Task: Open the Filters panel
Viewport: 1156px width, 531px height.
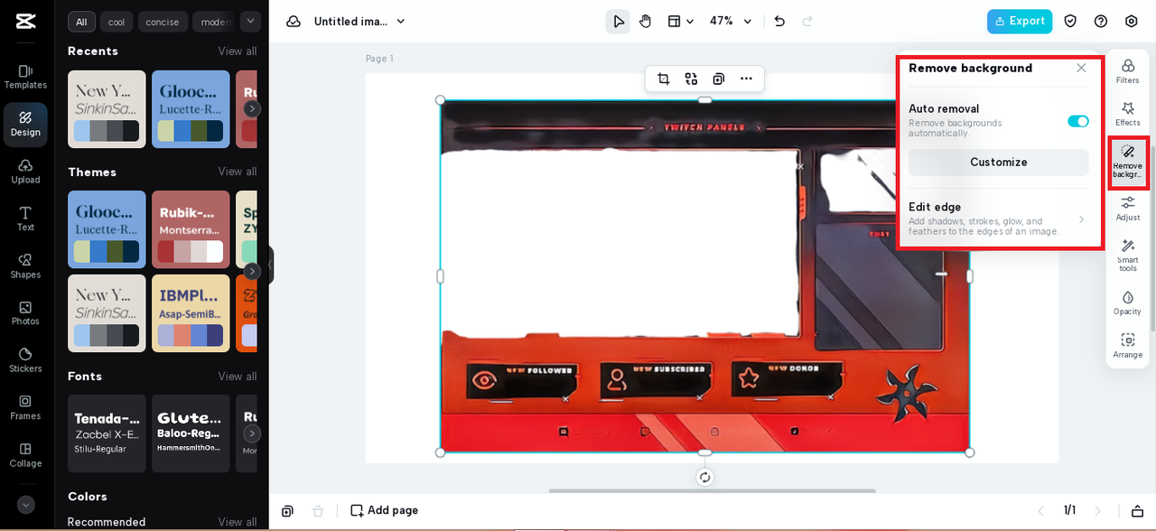Action: pos(1128,71)
